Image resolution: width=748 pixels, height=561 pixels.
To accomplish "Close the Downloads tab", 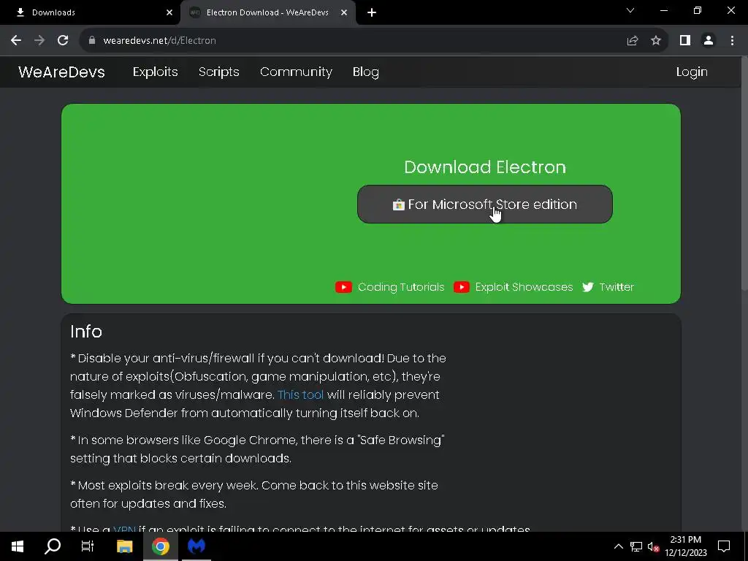I will pyautogui.click(x=169, y=12).
